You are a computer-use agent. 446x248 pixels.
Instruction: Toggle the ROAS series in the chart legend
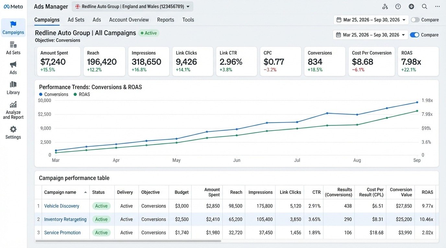click(82, 94)
